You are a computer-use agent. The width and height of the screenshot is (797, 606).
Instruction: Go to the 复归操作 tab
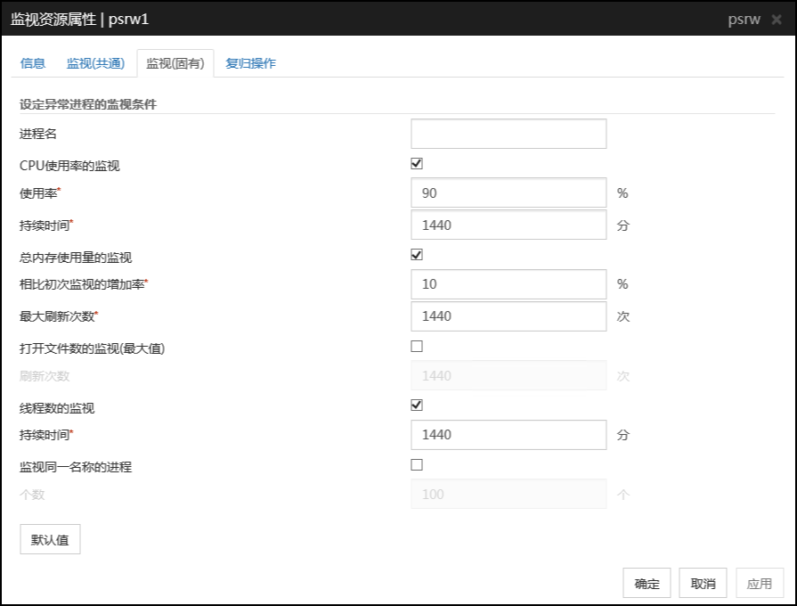[x=250, y=63]
